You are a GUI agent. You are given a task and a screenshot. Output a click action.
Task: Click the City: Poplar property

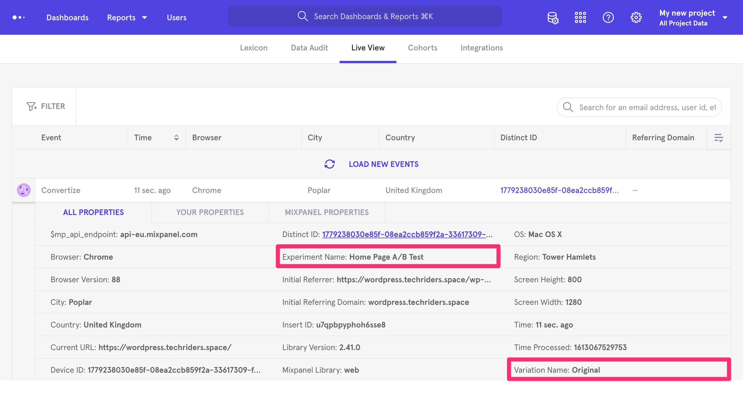point(71,302)
